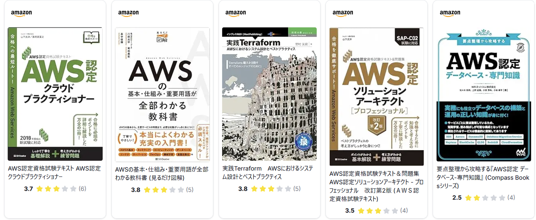This screenshot has width=536, height=220.
Task: Open the AWS認定クラウドプラクティショナー book cover
Action: [x=55, y=94]
